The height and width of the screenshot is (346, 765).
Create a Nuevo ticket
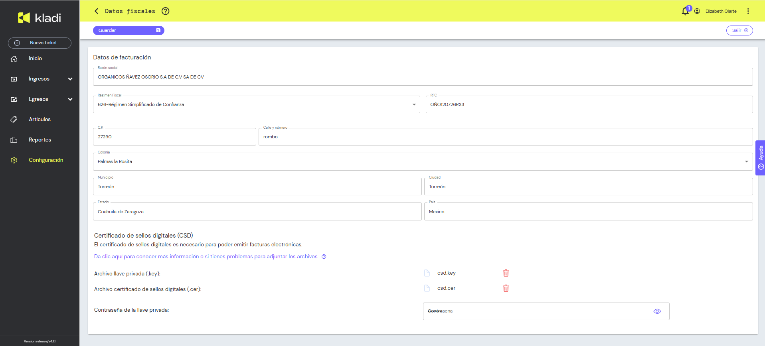pyautogui.click(x=40, y=43)
